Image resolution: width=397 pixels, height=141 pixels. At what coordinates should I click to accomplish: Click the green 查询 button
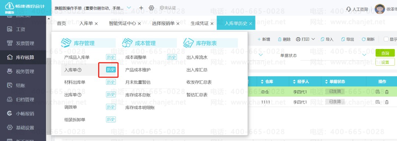point(385,53)
